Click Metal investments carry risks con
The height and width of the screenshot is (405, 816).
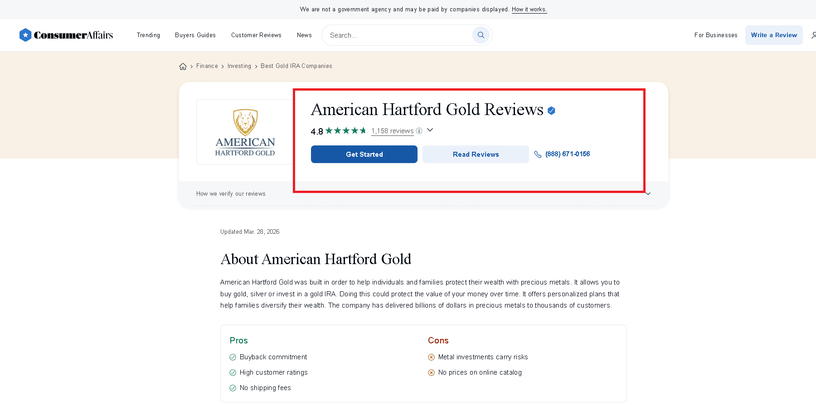coord(483,357)
